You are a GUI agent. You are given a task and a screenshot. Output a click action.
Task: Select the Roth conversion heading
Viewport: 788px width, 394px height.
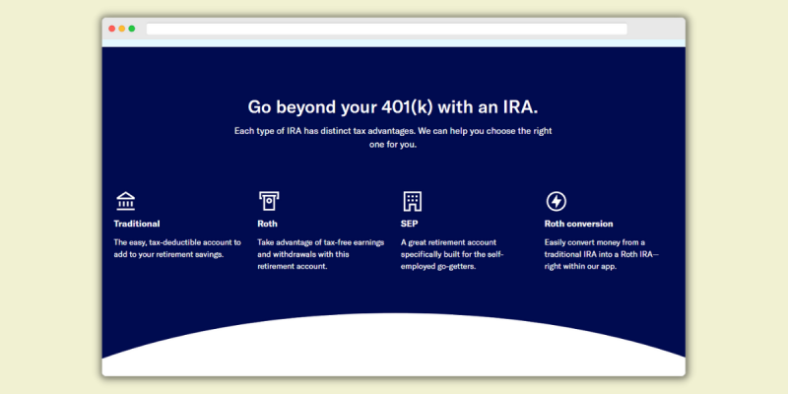578,224
